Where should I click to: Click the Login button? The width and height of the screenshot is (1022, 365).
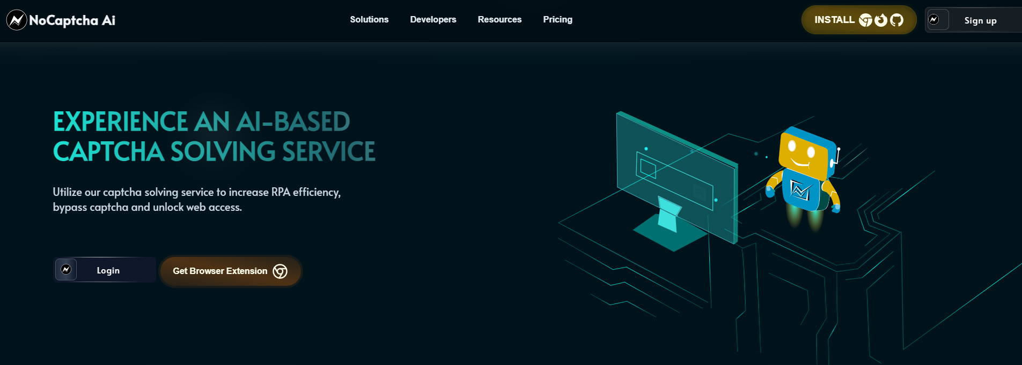(x=105, y=270)
